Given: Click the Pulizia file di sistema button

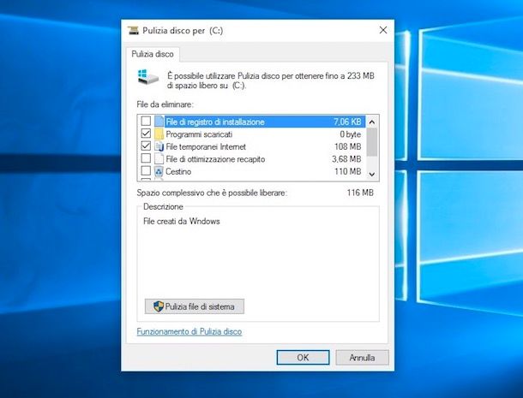Looking at the screenshot, I should (x=195, y=306).
